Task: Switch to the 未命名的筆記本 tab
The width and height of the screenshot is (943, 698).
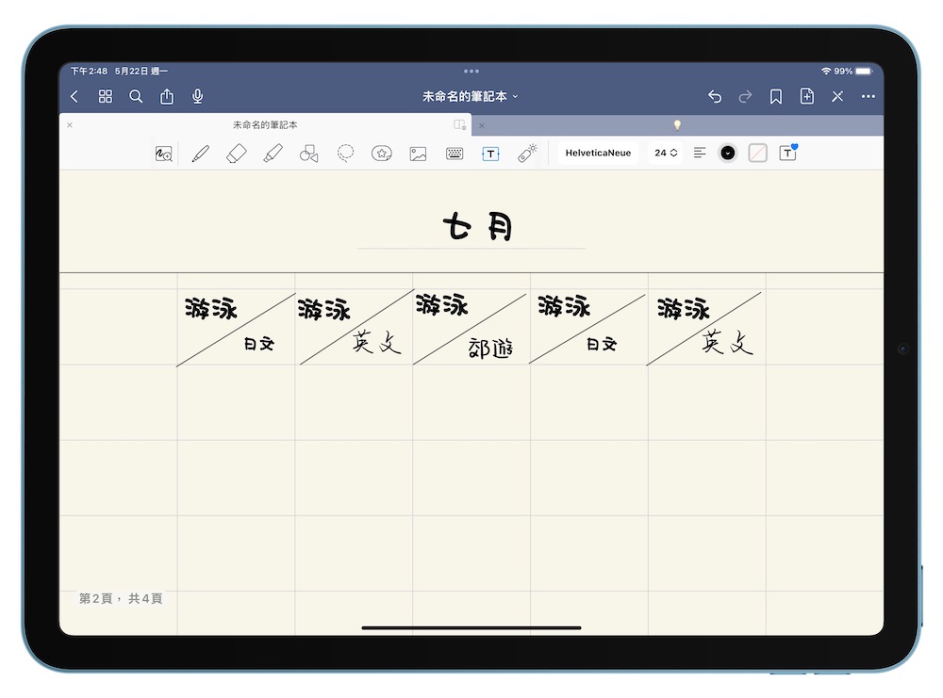Action: tap(265, 125)
